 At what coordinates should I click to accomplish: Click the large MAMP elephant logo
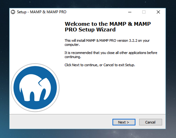(x=35, y=88)
